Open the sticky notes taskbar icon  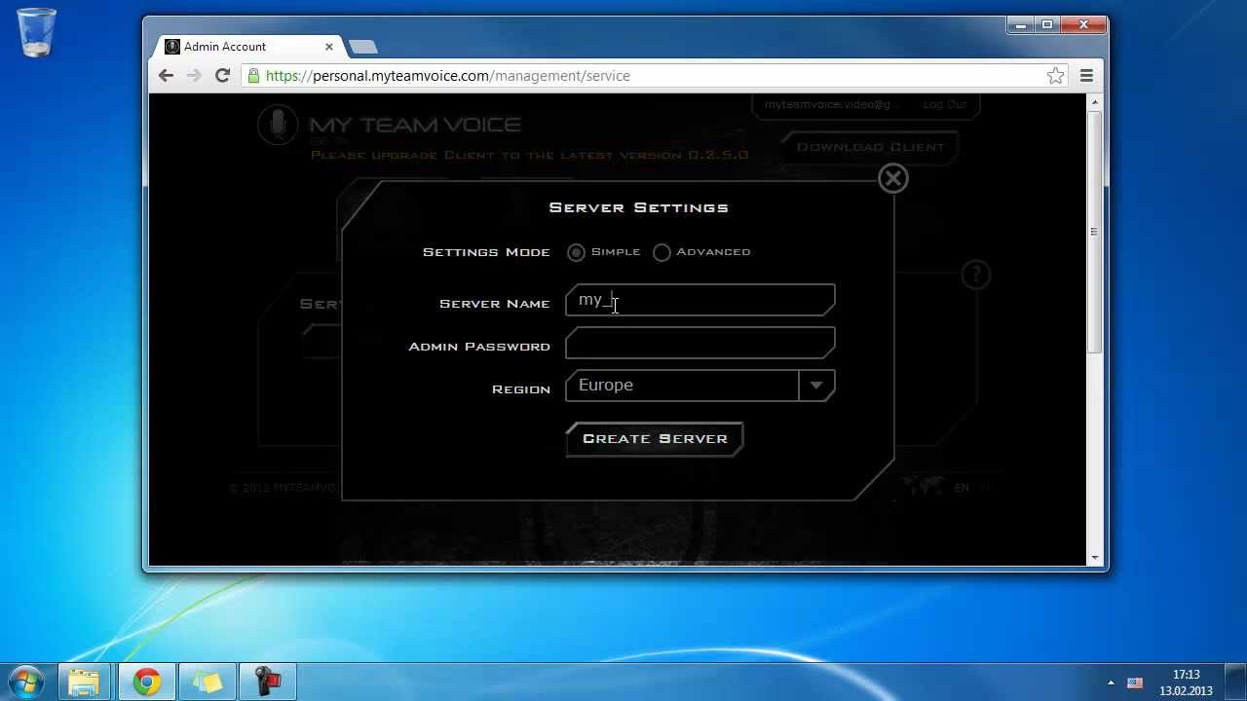coord(207,682)
